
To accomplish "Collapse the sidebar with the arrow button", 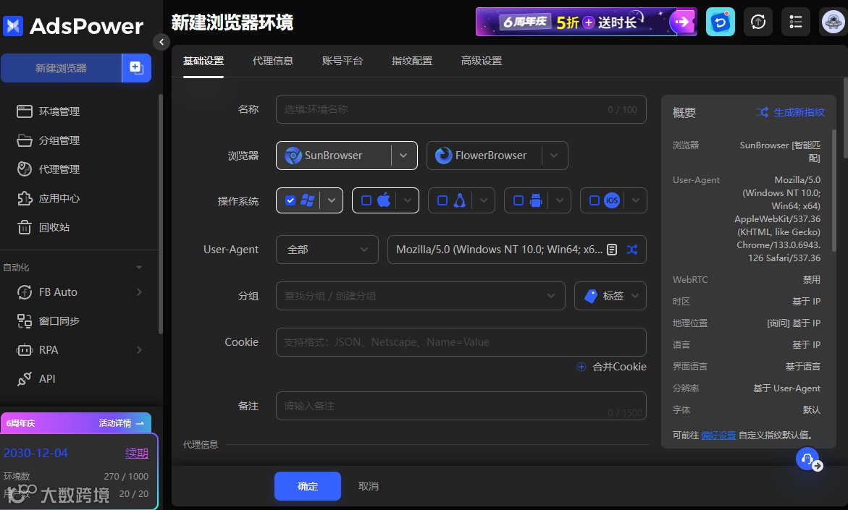I will click(x=161, y=42).
